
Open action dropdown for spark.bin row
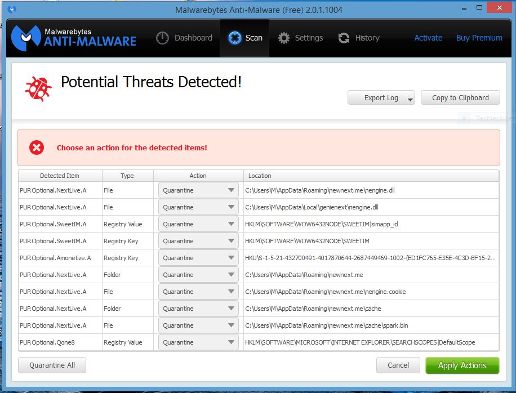tap(198, 325)
